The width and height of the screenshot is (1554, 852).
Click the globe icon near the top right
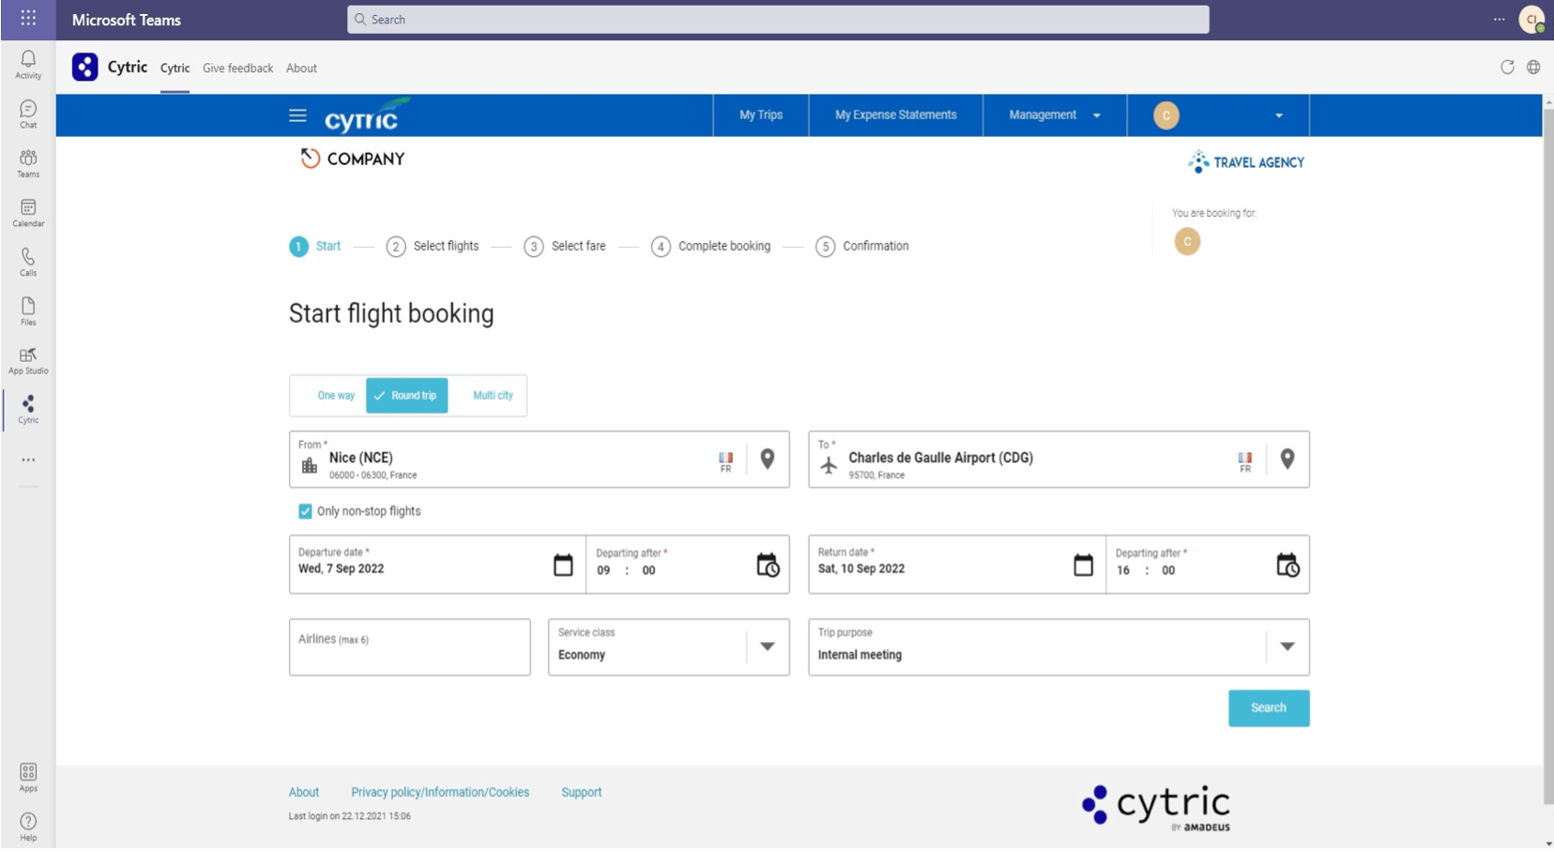pos(1534,67)
